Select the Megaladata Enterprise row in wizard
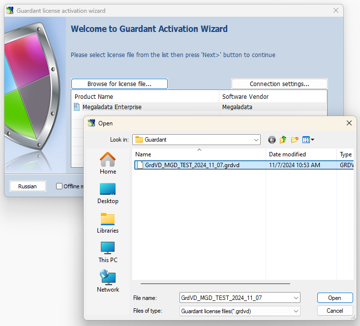 click(x=199, y=107)
